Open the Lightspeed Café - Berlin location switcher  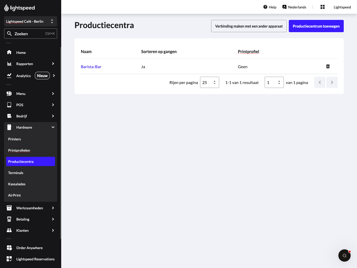[31, 21]
